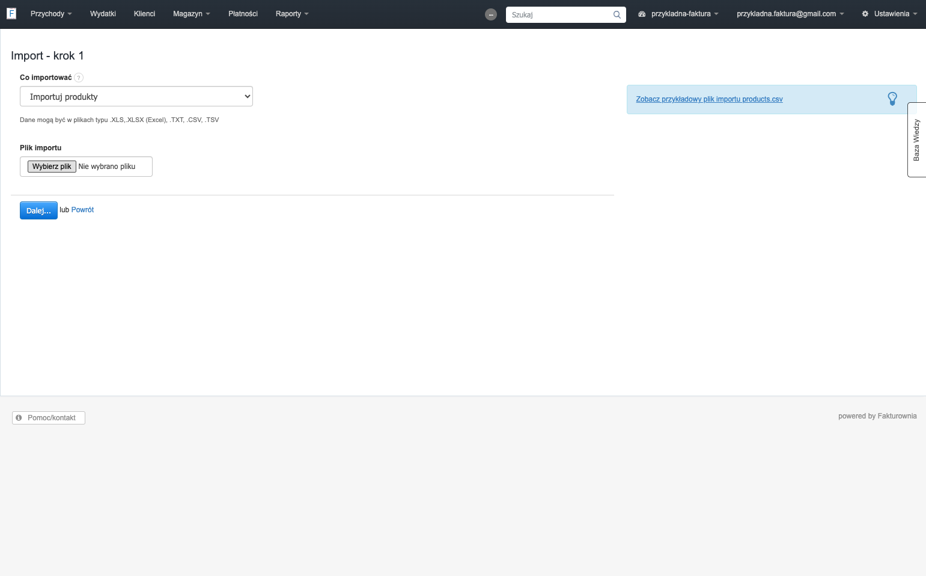The height and width of the screenshot is (576, 926).
Task: Click the Import - krok 1 heading
Action: click(x=47, y=55)
